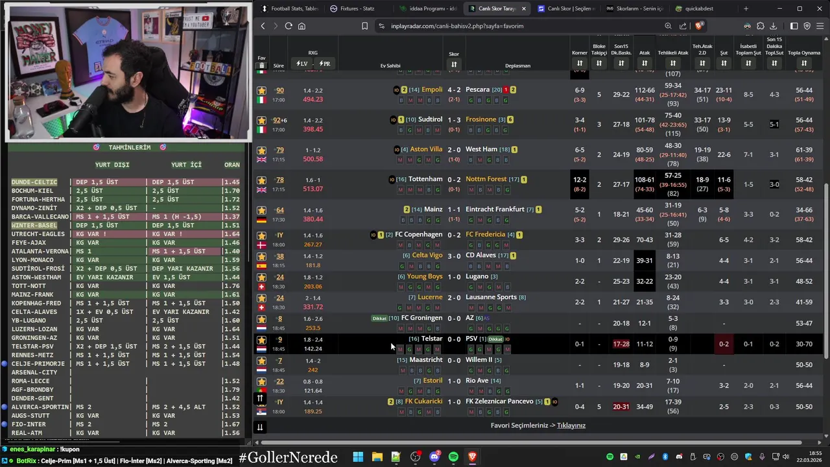Image resolution: width=830 pixels, height=467 pixels.
Task: Click the double up arrows button at bottom
Action: tap(259, 398)
